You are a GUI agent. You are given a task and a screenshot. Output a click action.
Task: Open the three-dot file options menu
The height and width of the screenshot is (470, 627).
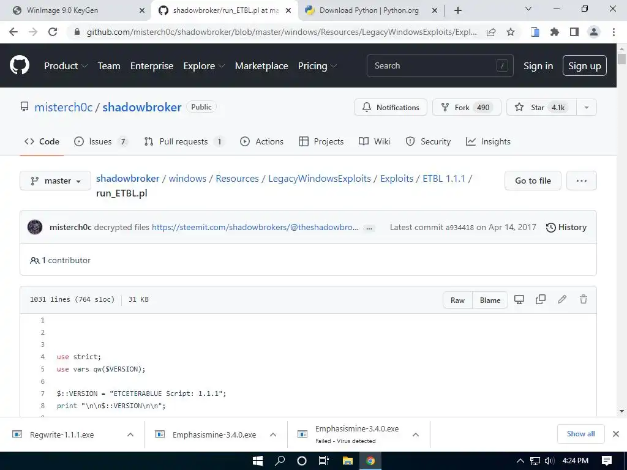pyautogui.click(x=582, y=181)
